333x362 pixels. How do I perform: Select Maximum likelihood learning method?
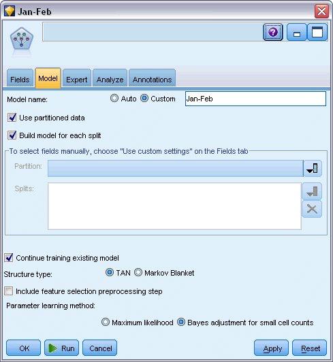pyautogui.click(x=106, y=322)
